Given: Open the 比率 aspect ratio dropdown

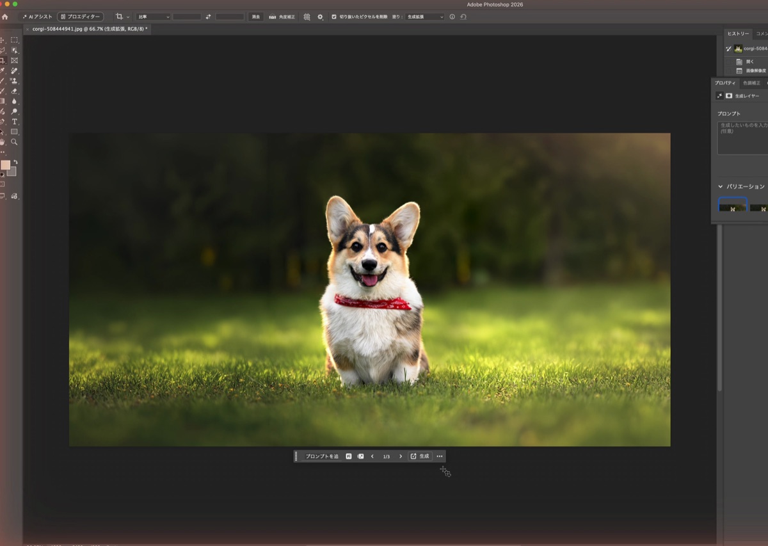Looking at the screenshot, I should (153, 17).
